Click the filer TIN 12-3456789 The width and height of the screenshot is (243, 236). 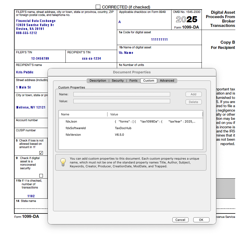(40, 58)
